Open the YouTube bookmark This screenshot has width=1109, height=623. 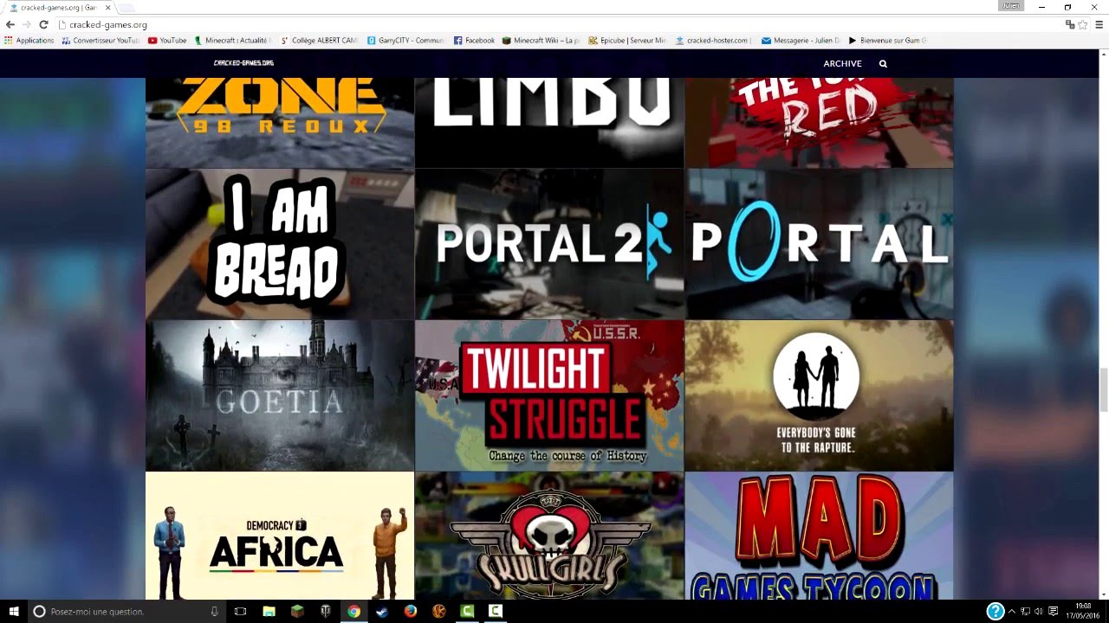pos(167,40)
